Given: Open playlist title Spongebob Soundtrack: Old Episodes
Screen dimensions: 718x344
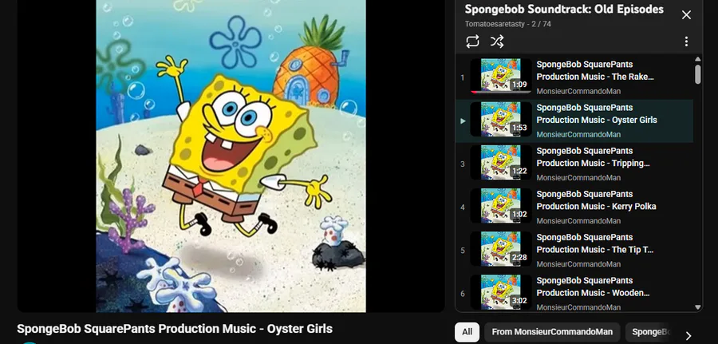Looking at the screenshot, I should point(564,9).
